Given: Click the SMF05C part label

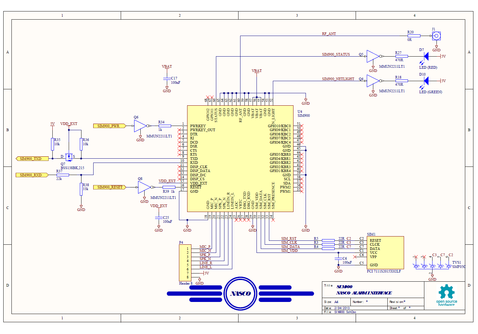Looking at the screenshot, I should (x=459, y=267).
